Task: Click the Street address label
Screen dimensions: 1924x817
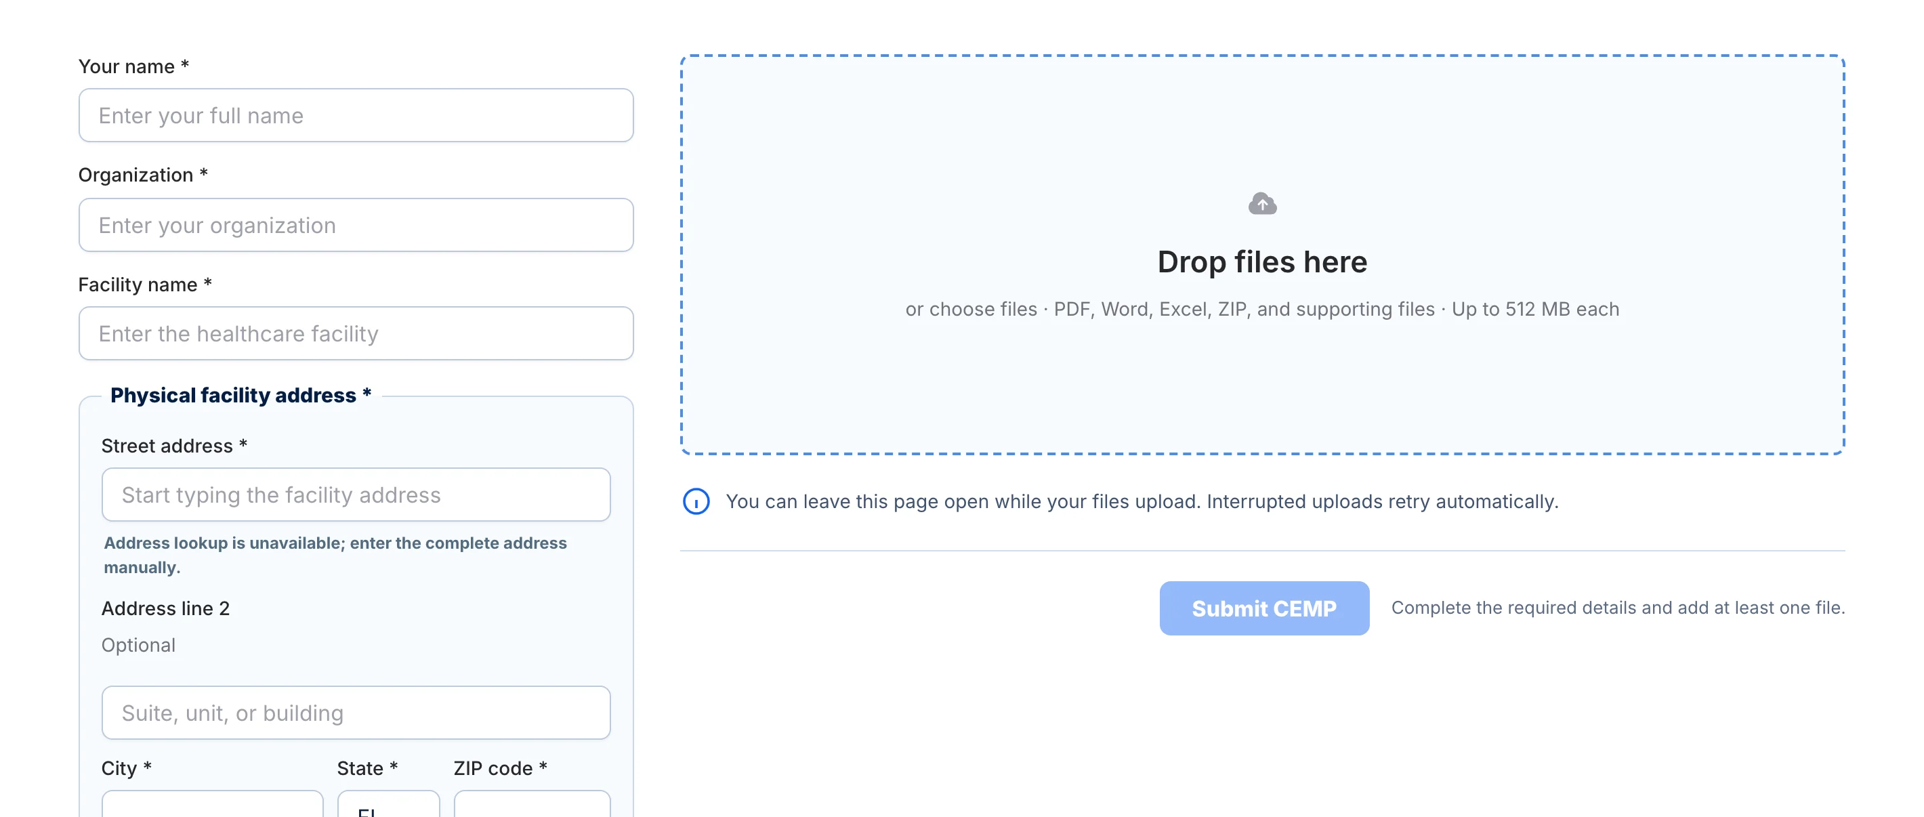Action: (174, 446)
